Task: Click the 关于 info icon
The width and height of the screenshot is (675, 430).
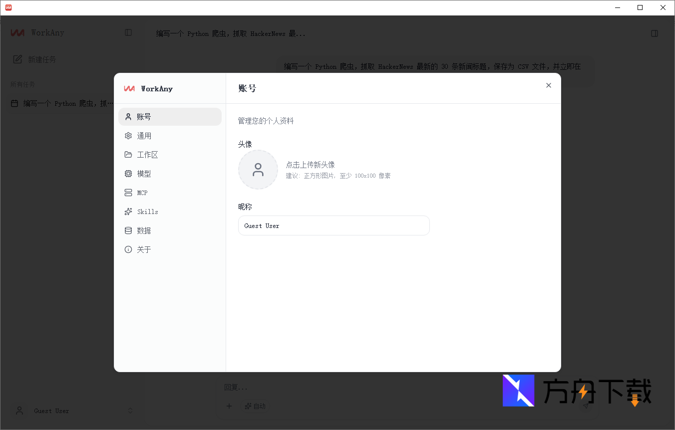Action: pos(129,249)
